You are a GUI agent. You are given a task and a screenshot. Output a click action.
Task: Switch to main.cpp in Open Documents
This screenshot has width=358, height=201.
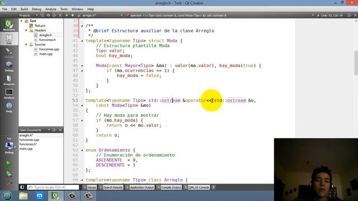(26, 149)
